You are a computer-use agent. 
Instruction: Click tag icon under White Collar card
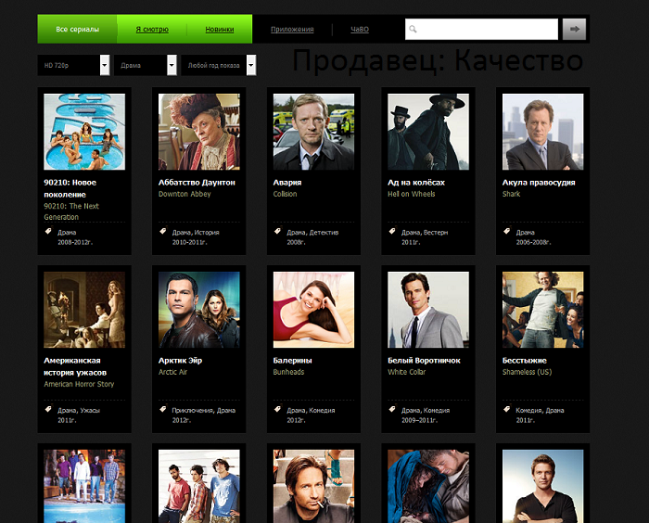[x=392, y=409]
